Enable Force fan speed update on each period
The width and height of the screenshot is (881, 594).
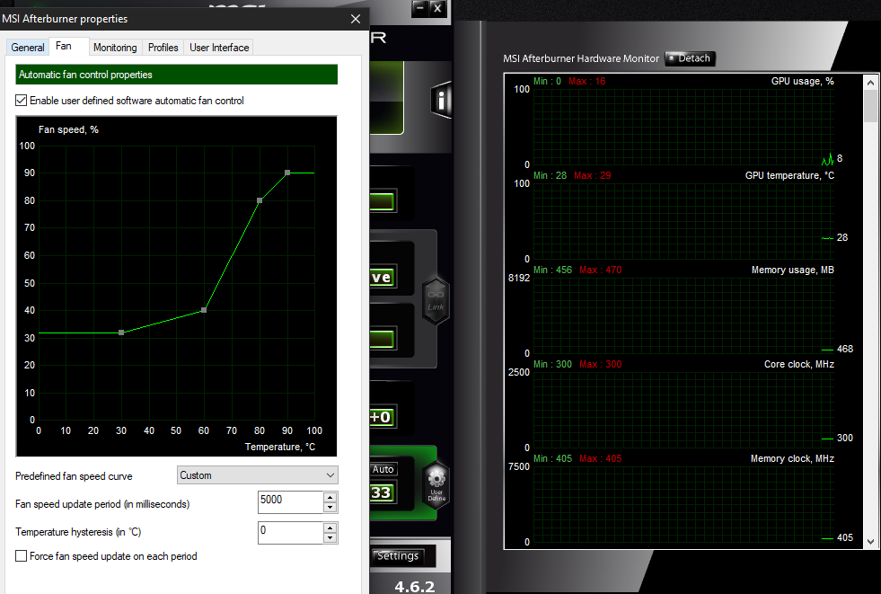pyautogui.click(x=22, y=555)
